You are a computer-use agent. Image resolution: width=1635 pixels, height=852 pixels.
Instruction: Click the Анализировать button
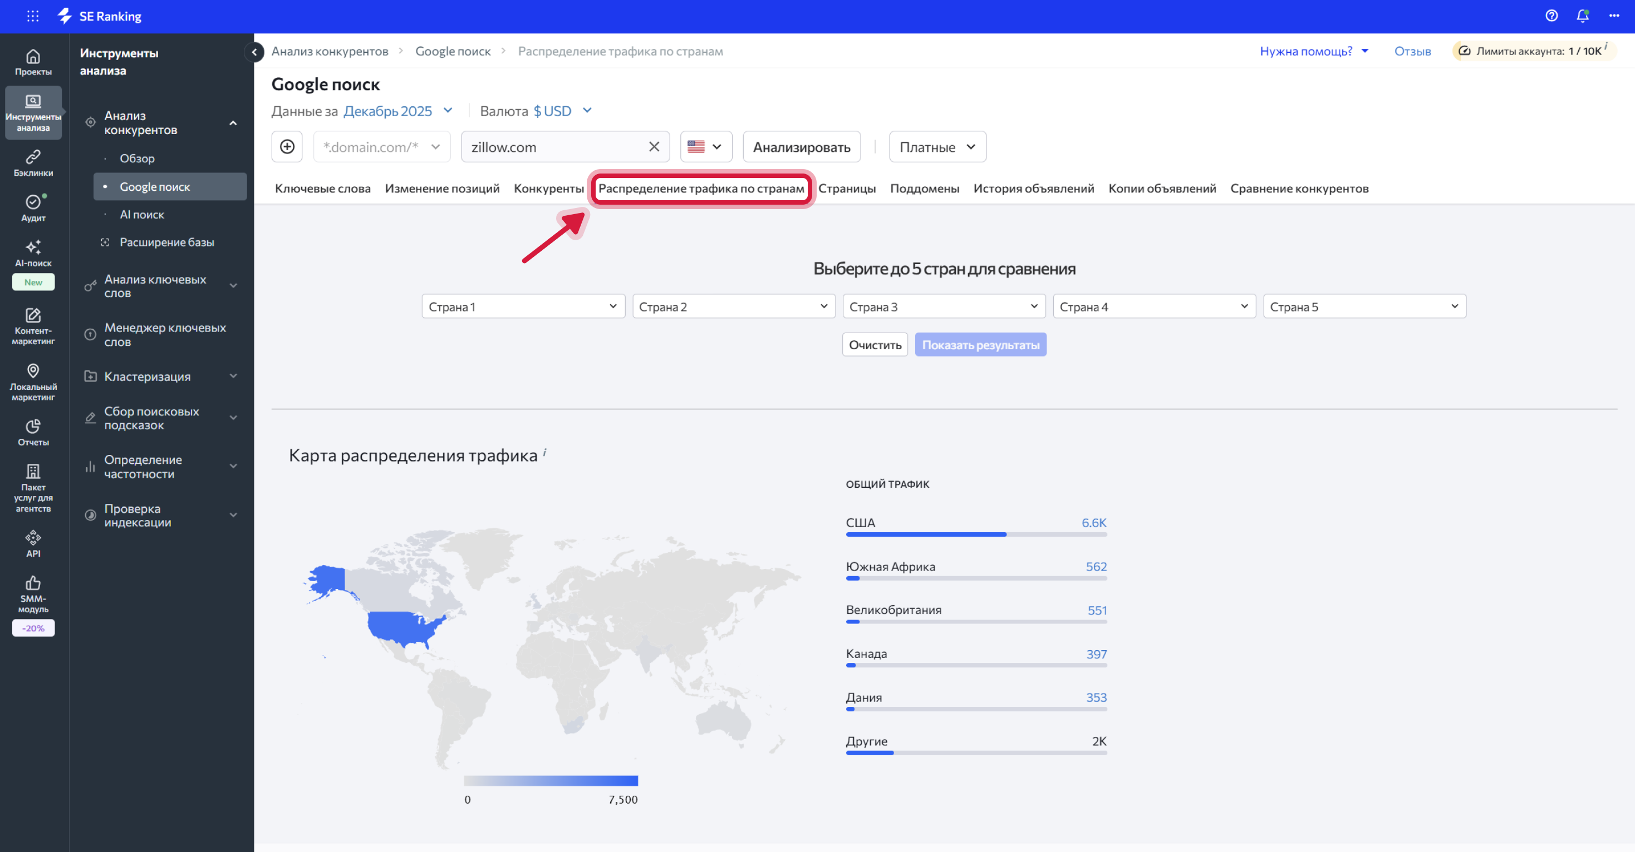[801, 146]
